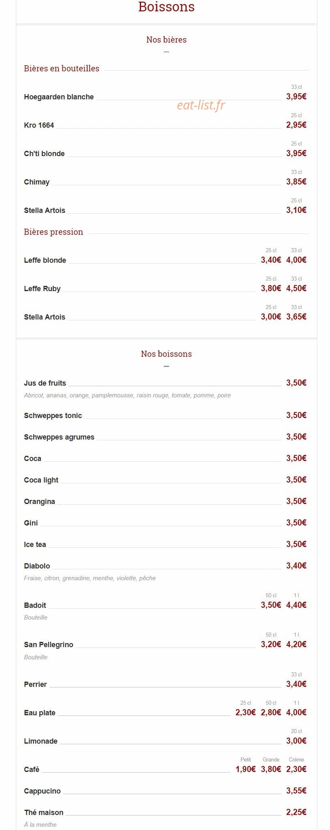Click the Thé maison item
The image size is (330, 830).
click(44, 813)
